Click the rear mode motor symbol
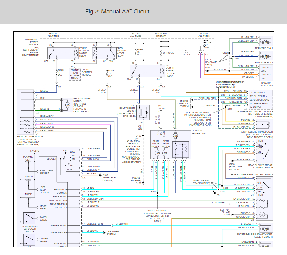The height and width of the screenshot is (255, 287). [x=157, y=153]
